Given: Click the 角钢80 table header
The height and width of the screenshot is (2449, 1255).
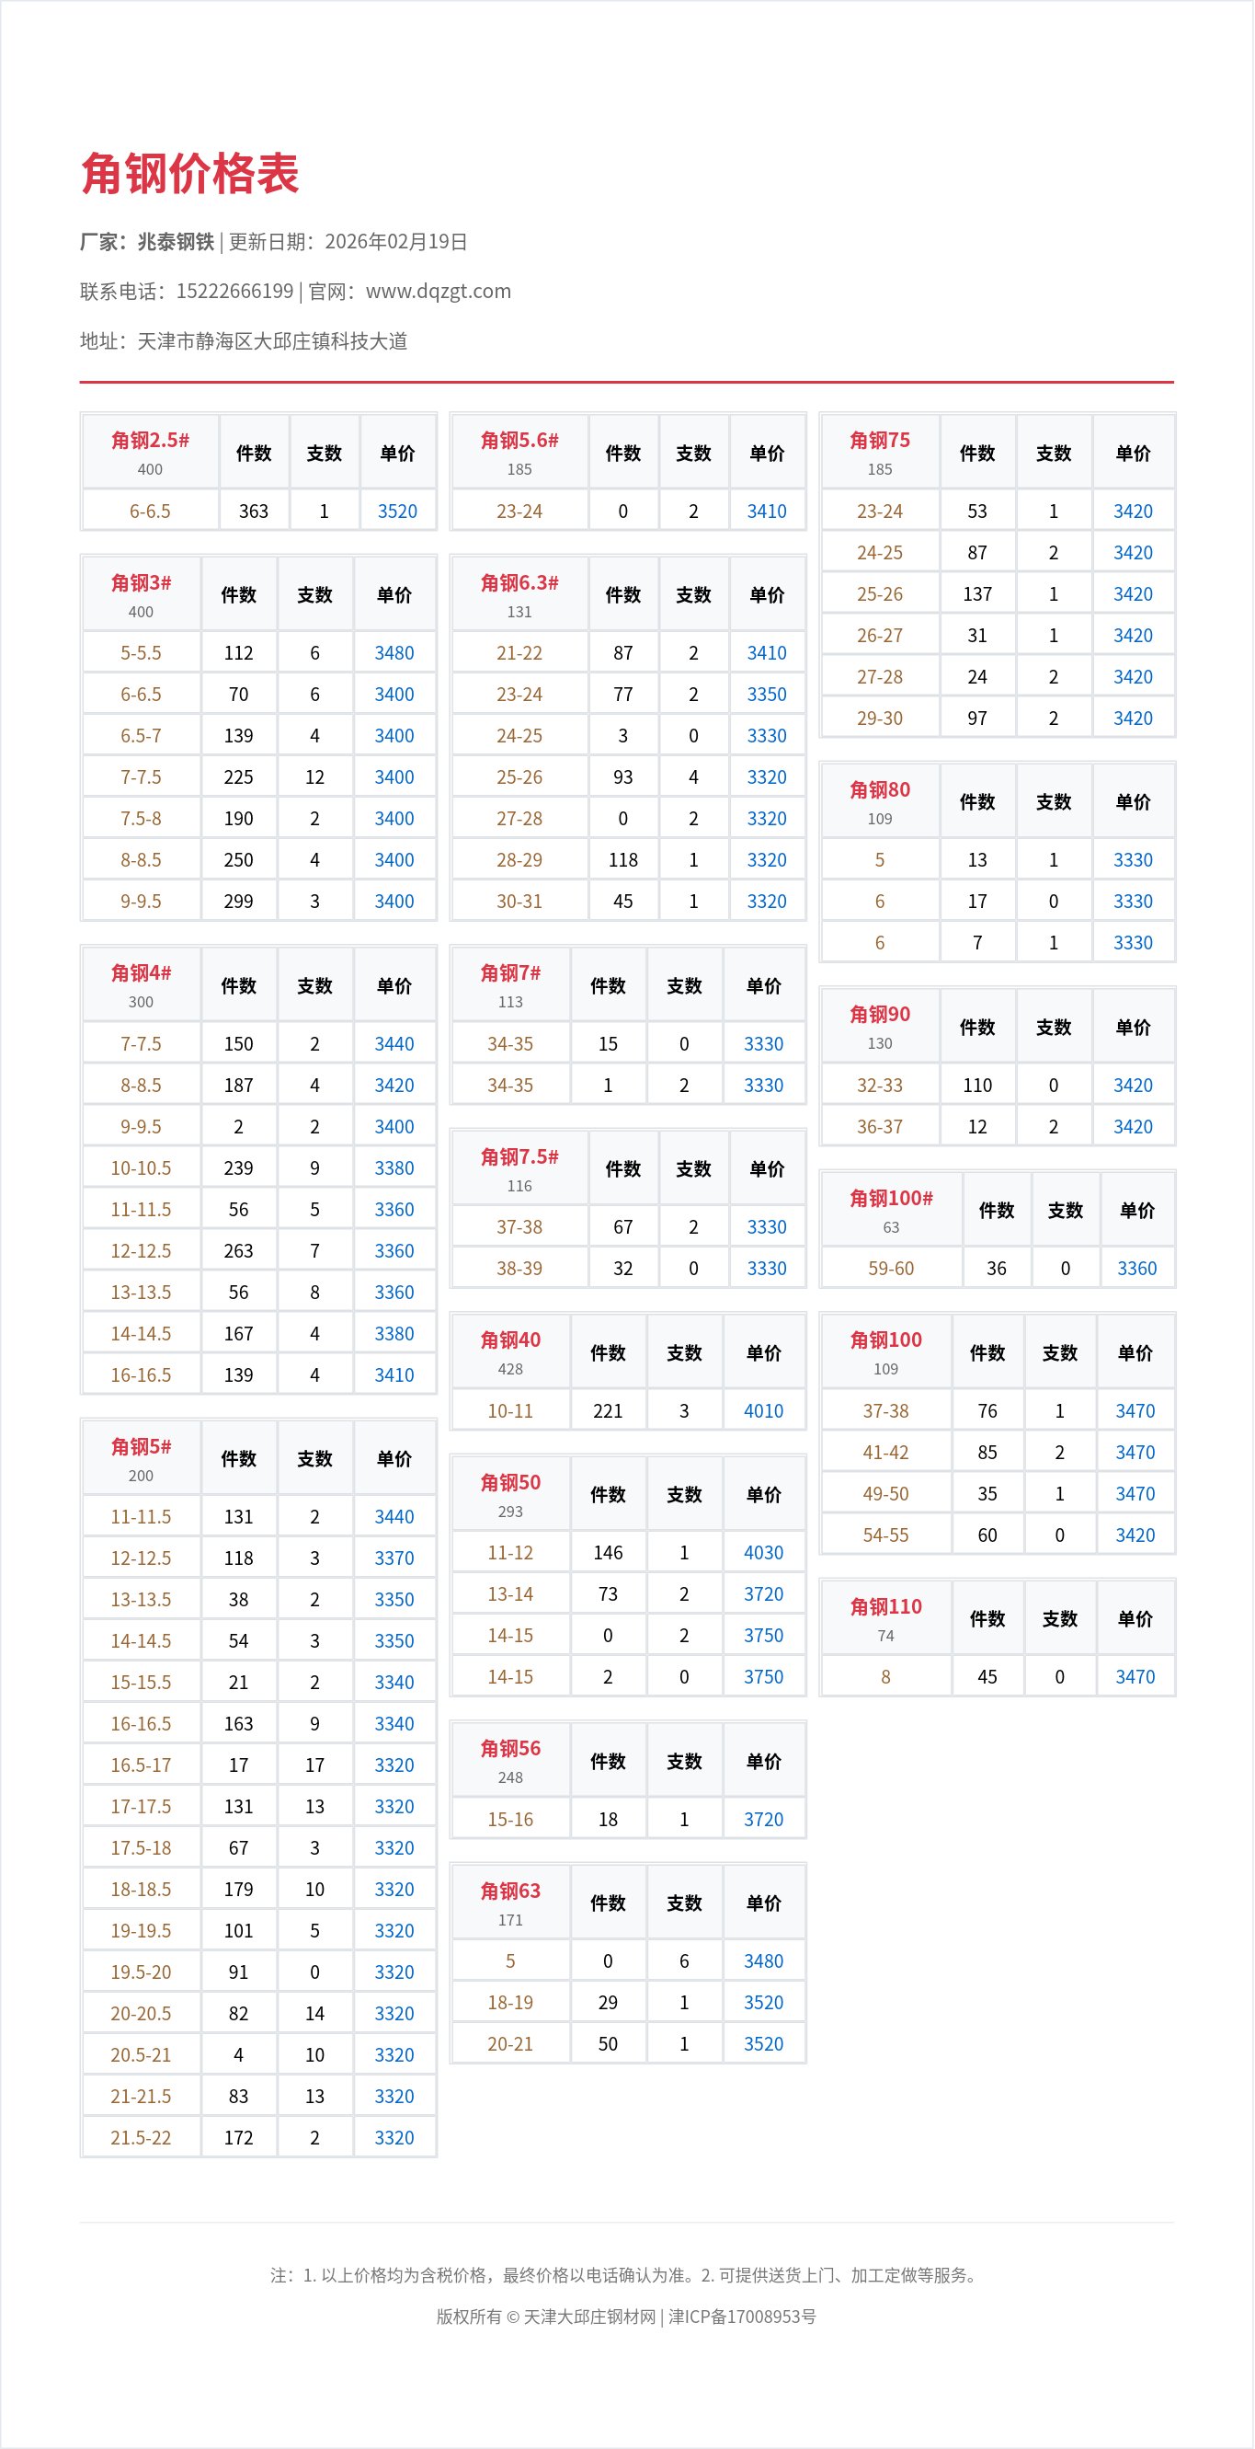Looking at the screenshot, I should 880,802.
